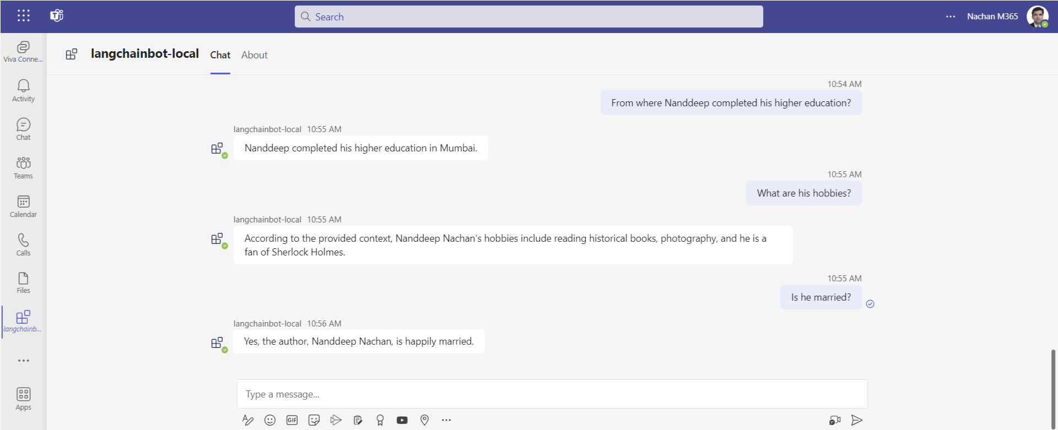Switch to the About tab

(x=254, y=55)
